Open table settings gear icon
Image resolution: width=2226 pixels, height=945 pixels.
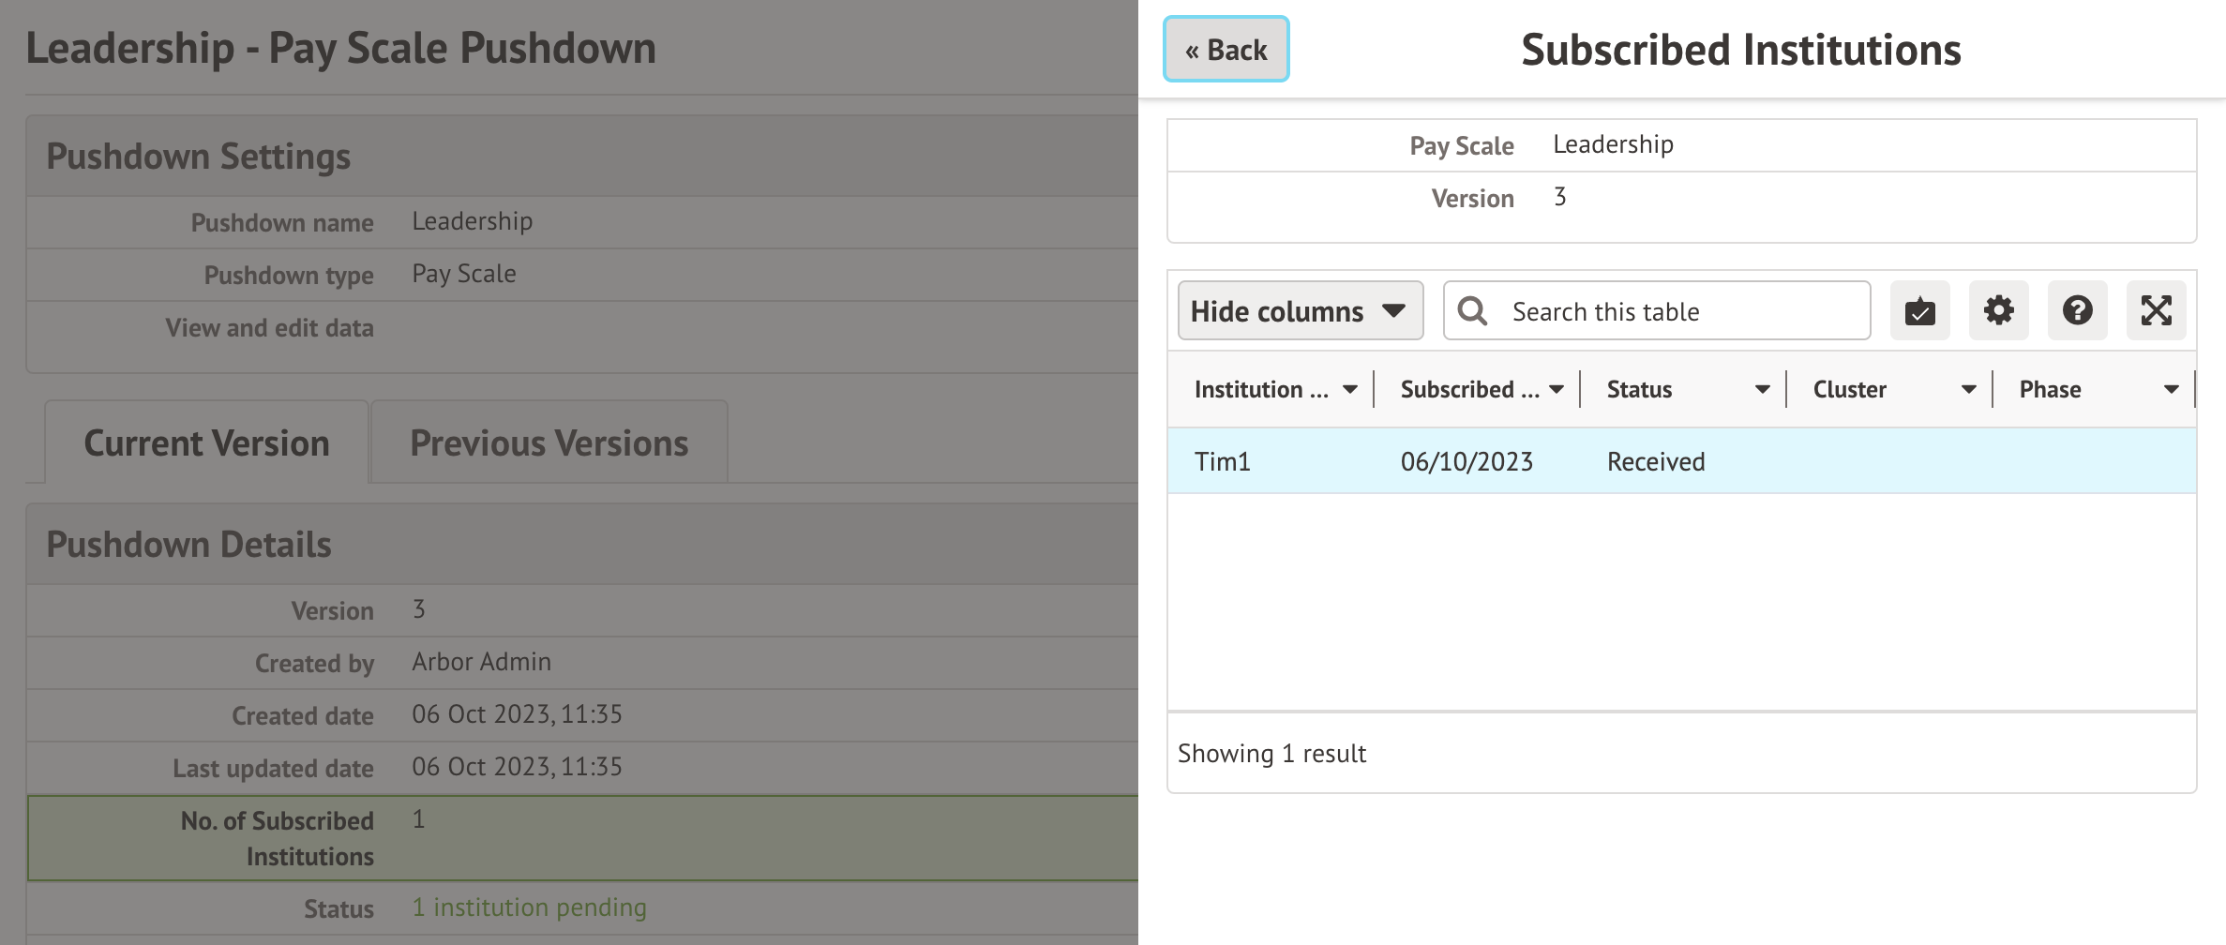[1998, 310]
